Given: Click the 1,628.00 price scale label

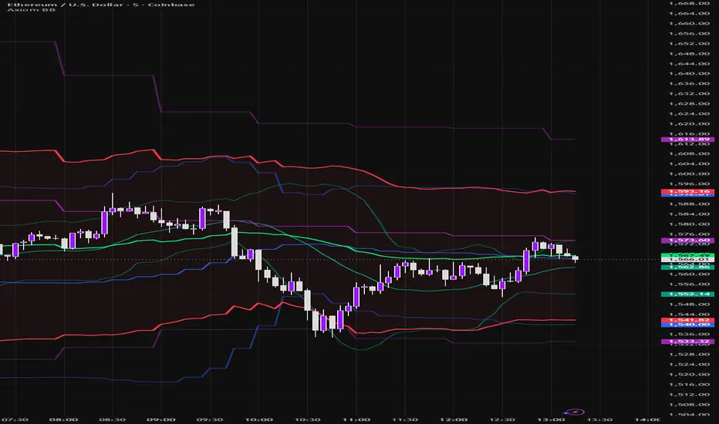Looking at the screenshot, I should pos(689,103).
